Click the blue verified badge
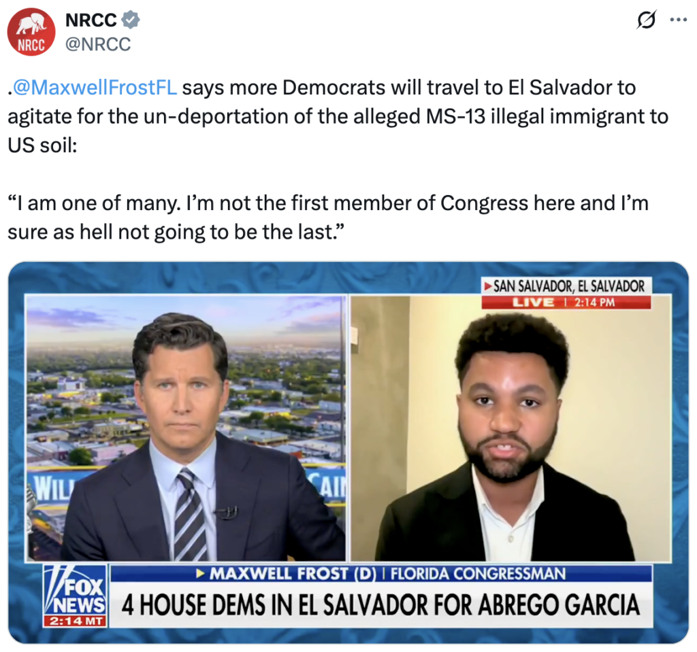697x652 pixels. 131,20
